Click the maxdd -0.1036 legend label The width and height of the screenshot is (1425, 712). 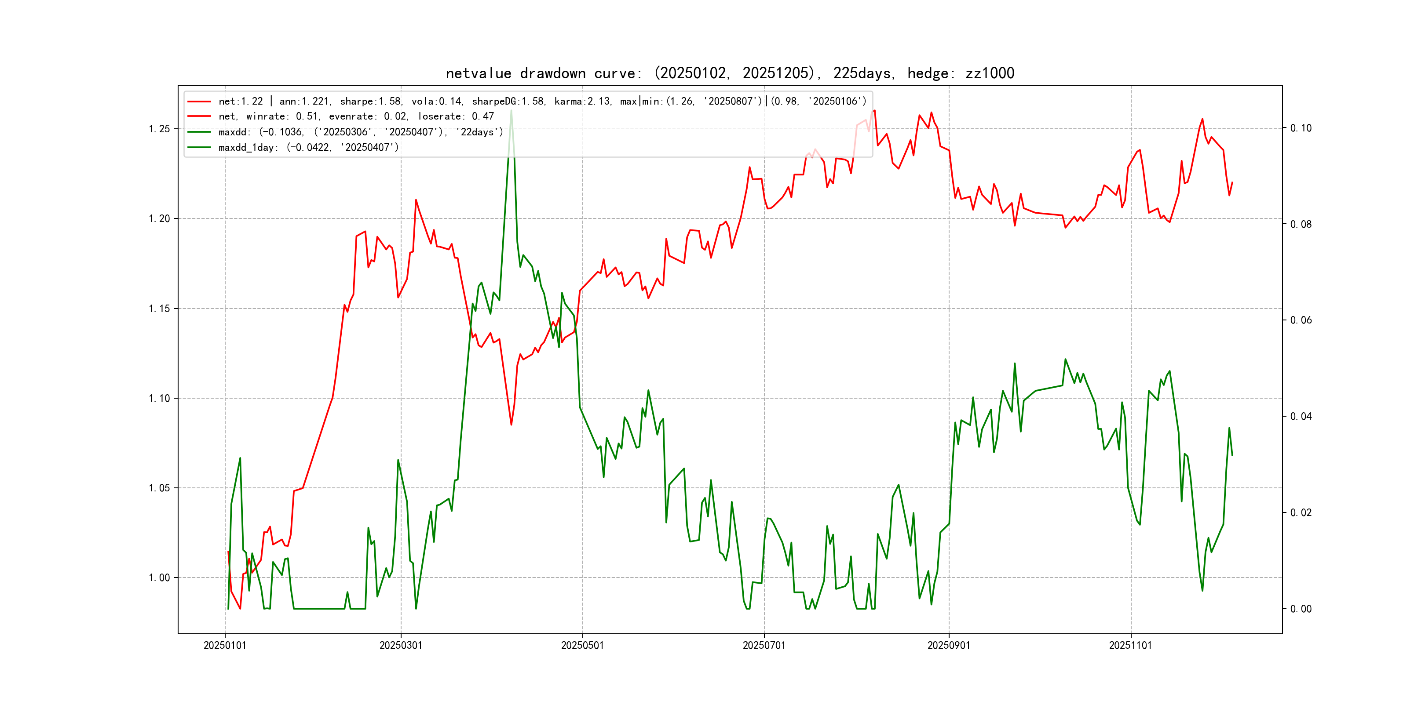(361, 132)
